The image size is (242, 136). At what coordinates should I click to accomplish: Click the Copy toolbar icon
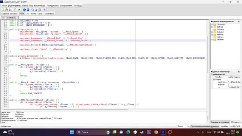(33, 10)
